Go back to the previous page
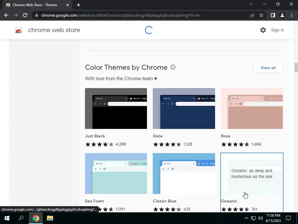Screen dimensions: 298x224 point(6,15)
